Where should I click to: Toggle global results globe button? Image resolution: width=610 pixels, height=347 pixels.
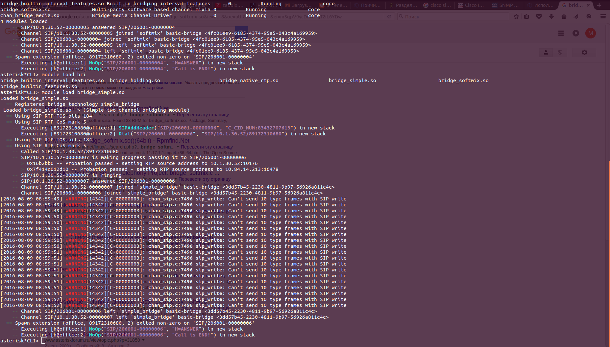click(x=560, y=52)
